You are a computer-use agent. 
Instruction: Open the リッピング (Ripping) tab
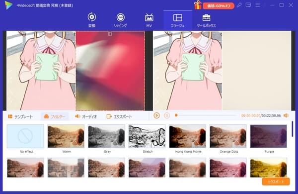pyautogui.click(x=120, y=20)
